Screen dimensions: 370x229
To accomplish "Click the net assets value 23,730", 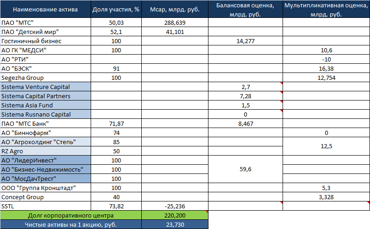I will click(174, 224).
